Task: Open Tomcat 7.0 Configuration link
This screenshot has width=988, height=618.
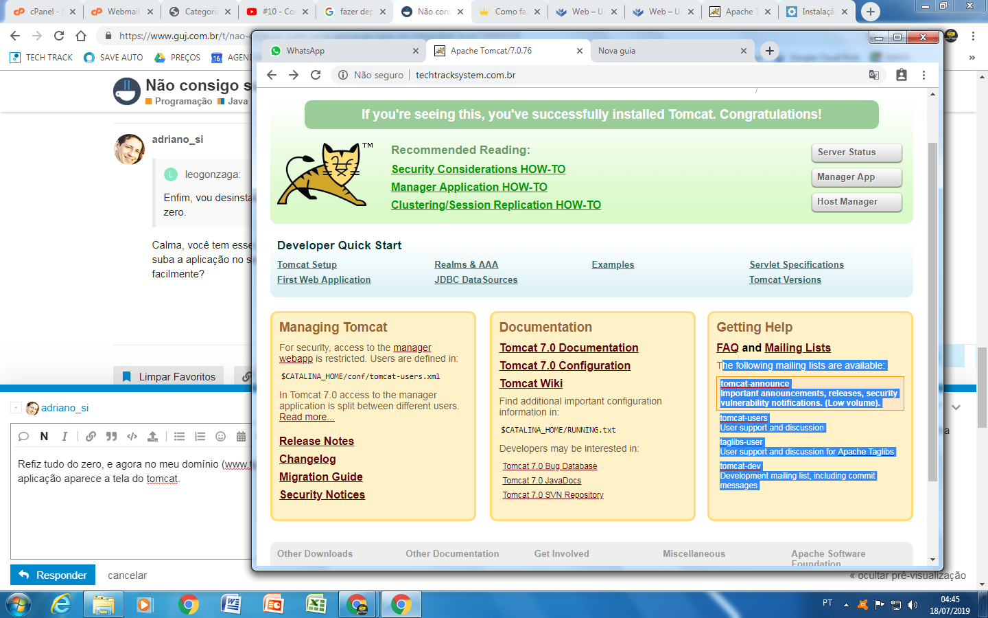Action: [x=565, y=365]
